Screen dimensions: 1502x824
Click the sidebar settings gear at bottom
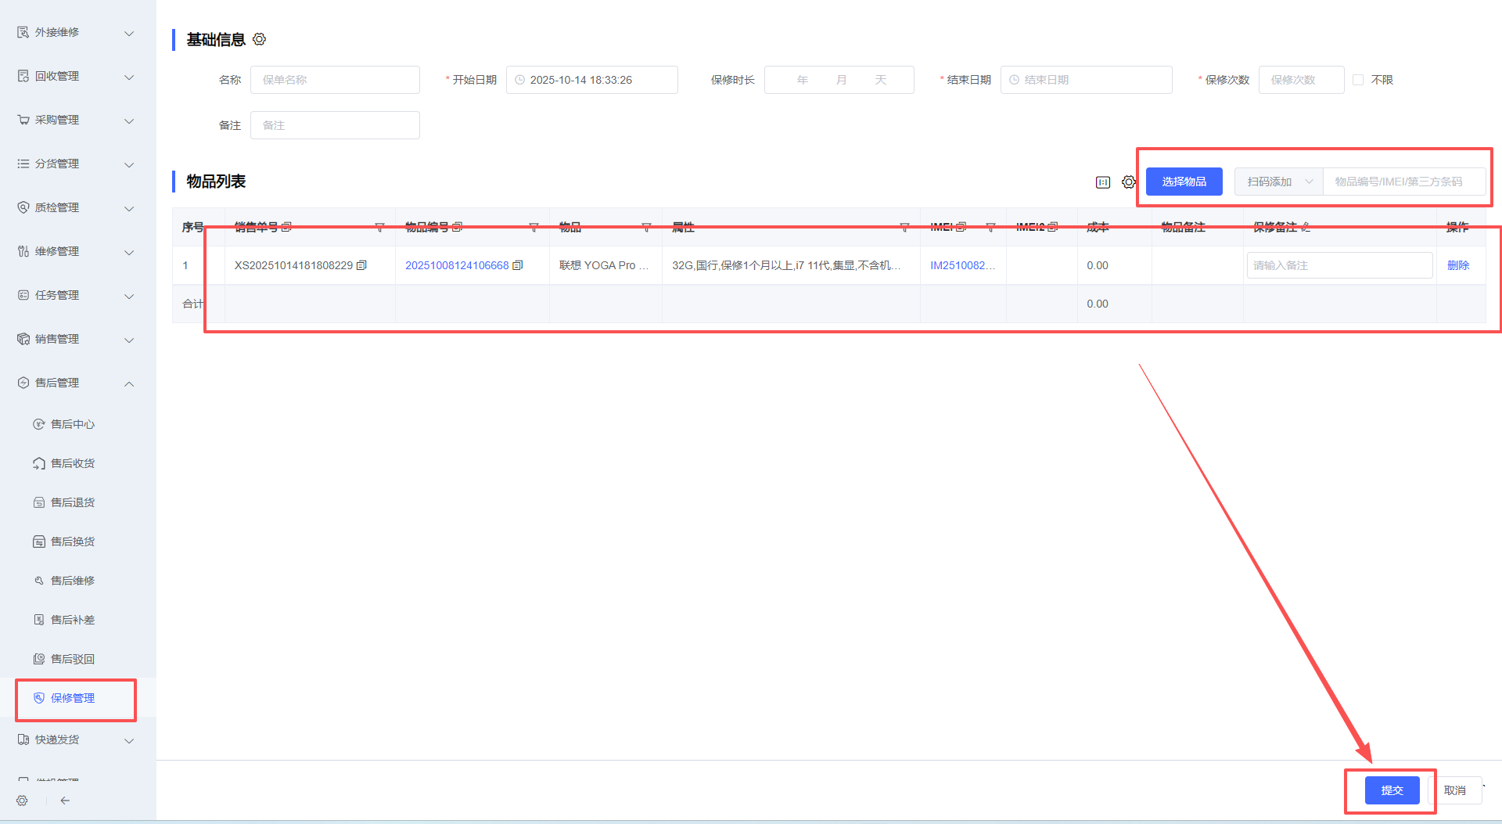tap(22, 801)
